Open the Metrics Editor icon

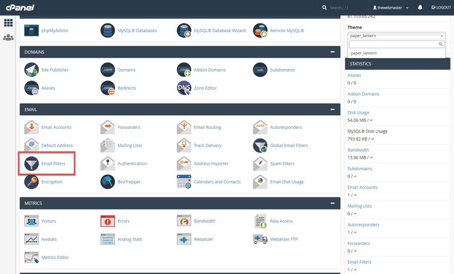click(31, 257)
